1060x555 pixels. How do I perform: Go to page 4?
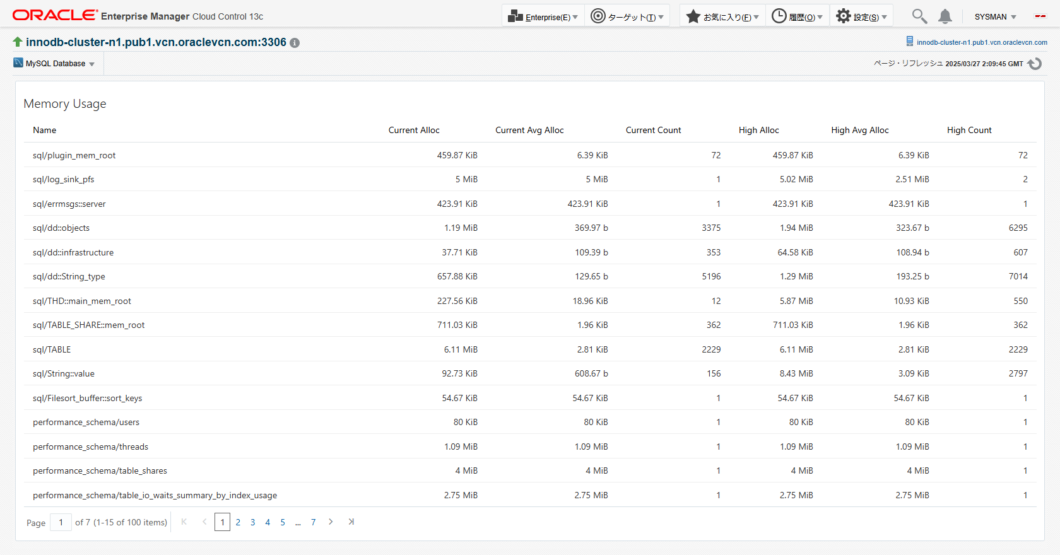click(268, 522)
